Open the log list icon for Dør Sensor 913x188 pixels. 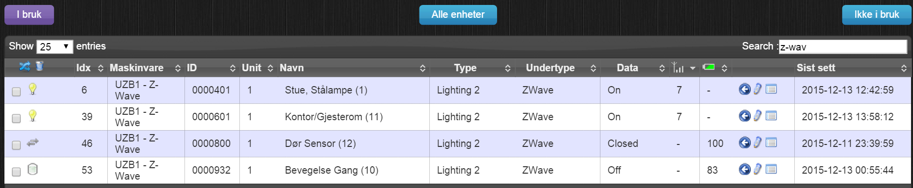(x=771, y=142)
